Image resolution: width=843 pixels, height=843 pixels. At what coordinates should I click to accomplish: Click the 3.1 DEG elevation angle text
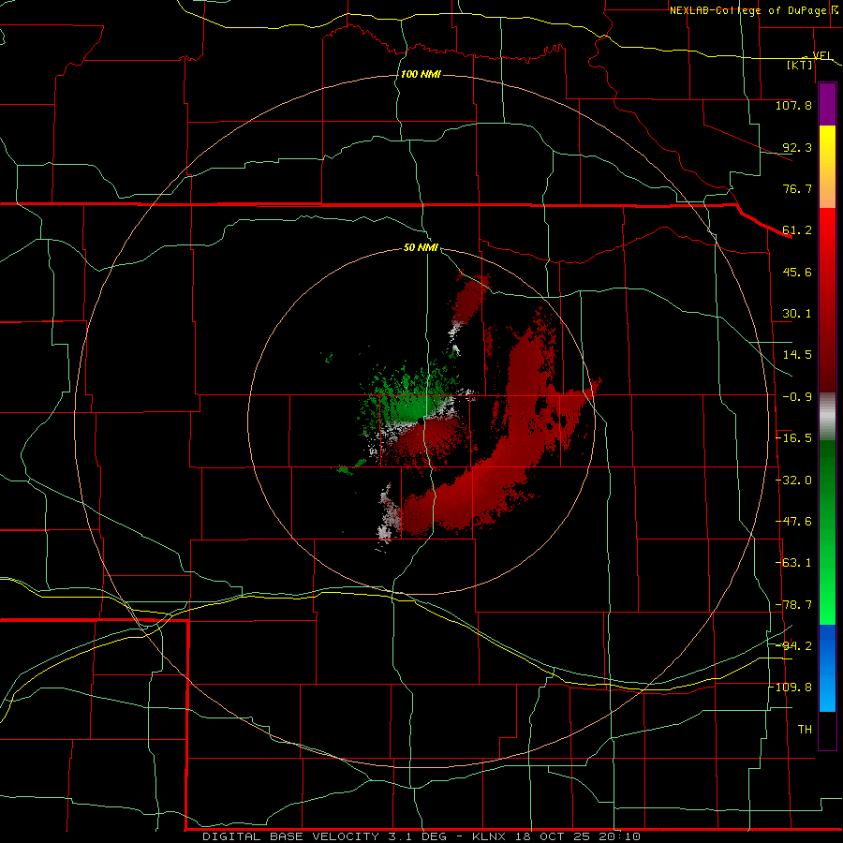click(x=418, y=836)
